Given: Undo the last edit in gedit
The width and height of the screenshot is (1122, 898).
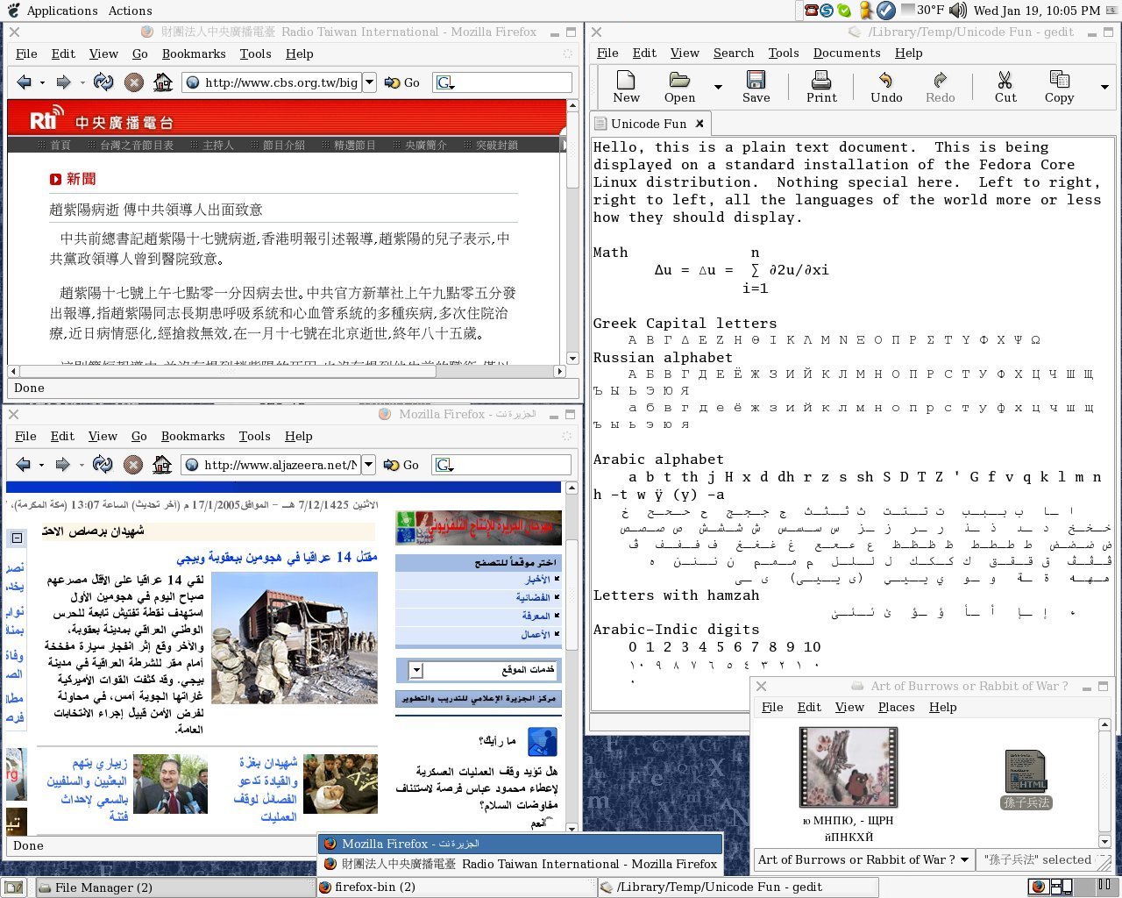Looking at the screenshot, I should click(886, 88).
